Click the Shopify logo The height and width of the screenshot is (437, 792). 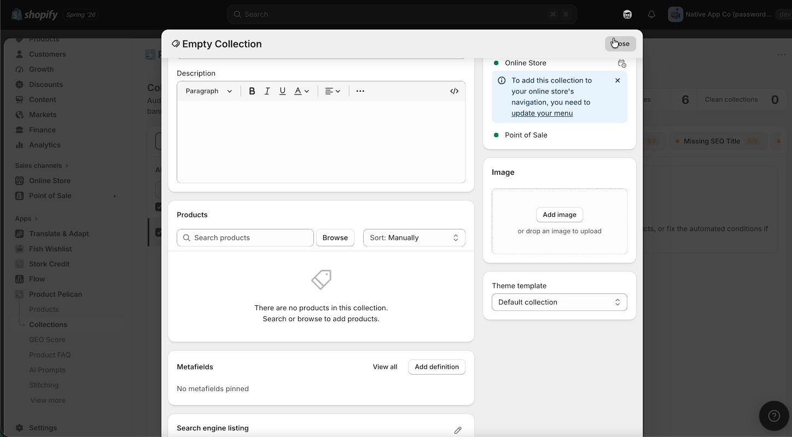point(34,15)
